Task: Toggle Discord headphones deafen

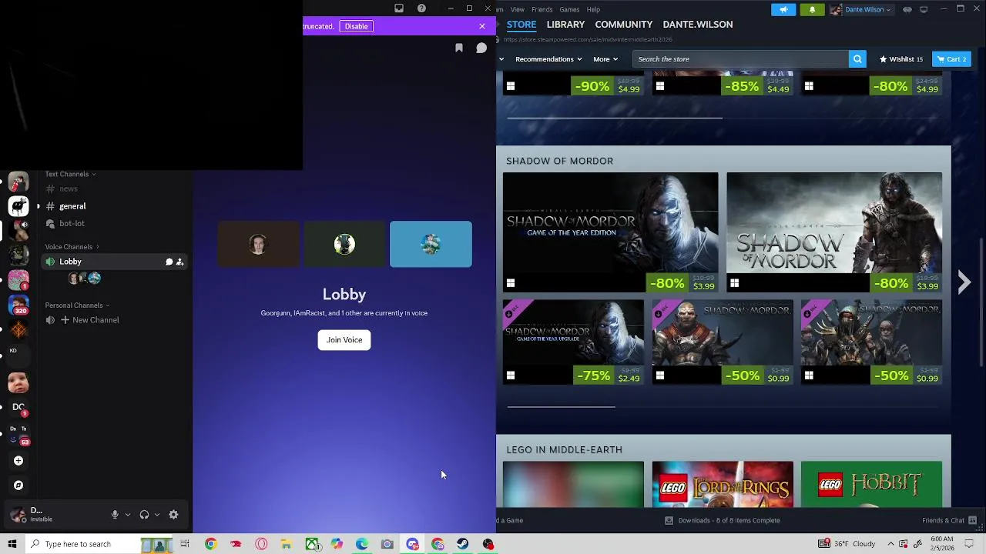Action: click(x=144, y=515)
